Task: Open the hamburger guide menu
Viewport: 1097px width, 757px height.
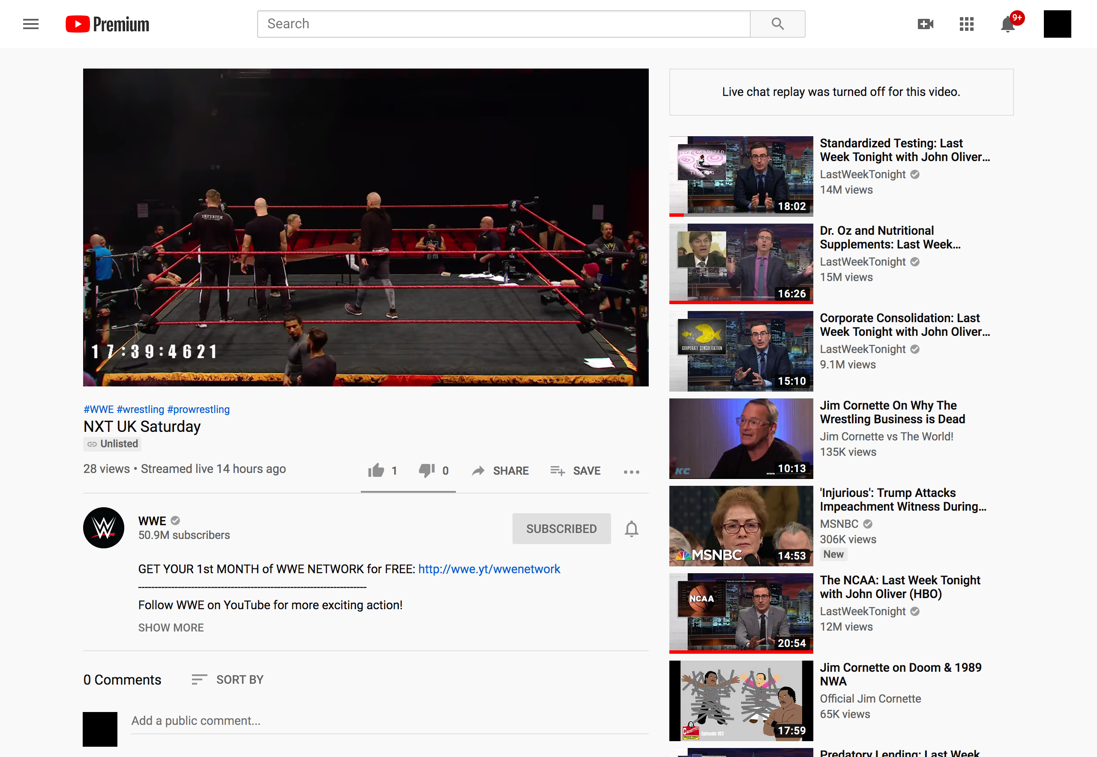Action: [x=31, y=24]
